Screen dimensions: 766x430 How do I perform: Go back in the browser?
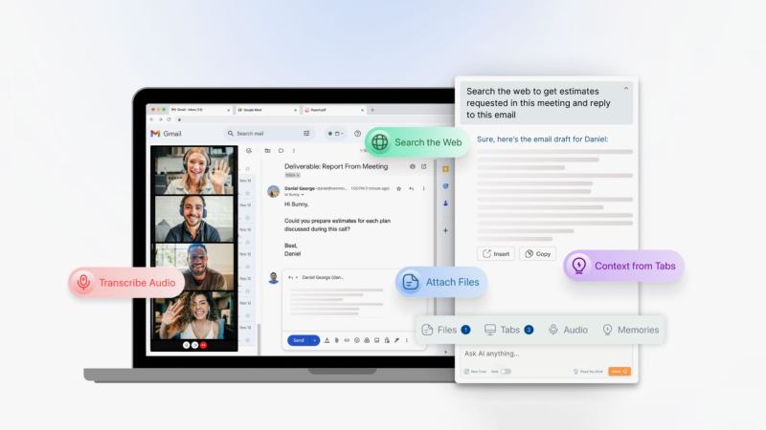pyautogui.click(x=152, y=119)
